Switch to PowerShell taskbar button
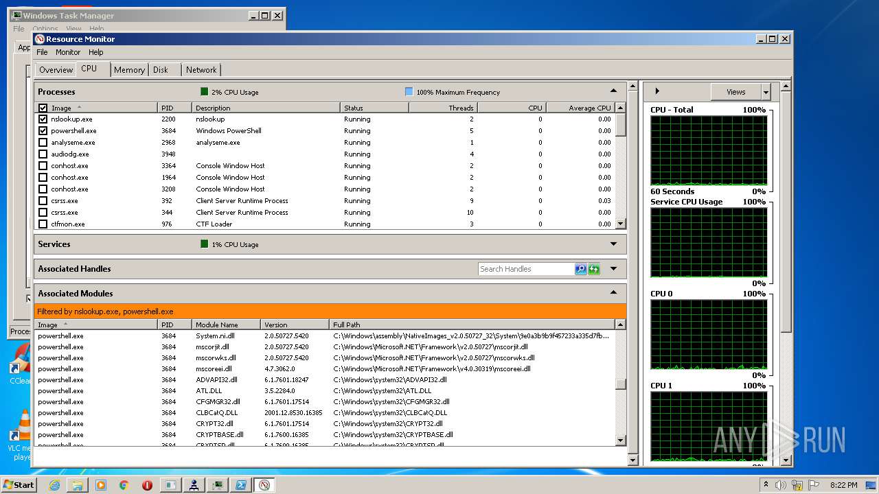Screen dimensions: 879x494 click(241, 485)
